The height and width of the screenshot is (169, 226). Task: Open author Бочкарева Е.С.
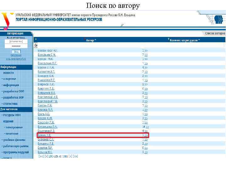pos(46,80)
